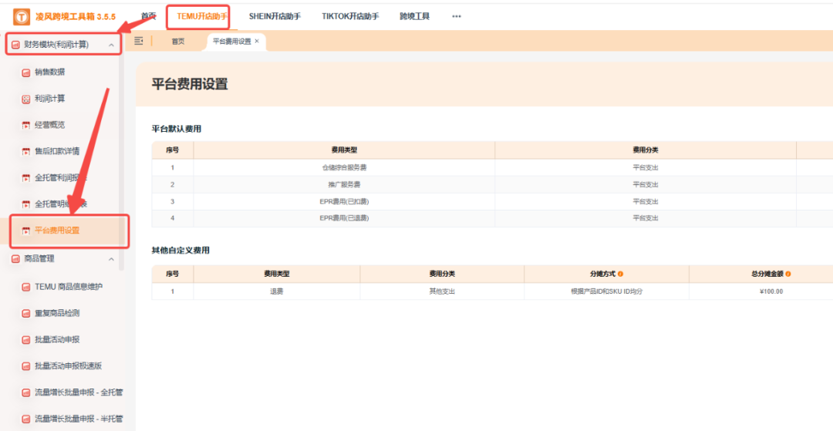Screen dimensions: 833x431
Task: Collapse the 商品管理 section chevron
Action: (111, 259)
